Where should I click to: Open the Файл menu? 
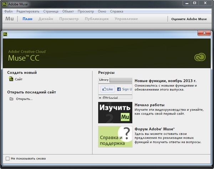pos(9,11)
